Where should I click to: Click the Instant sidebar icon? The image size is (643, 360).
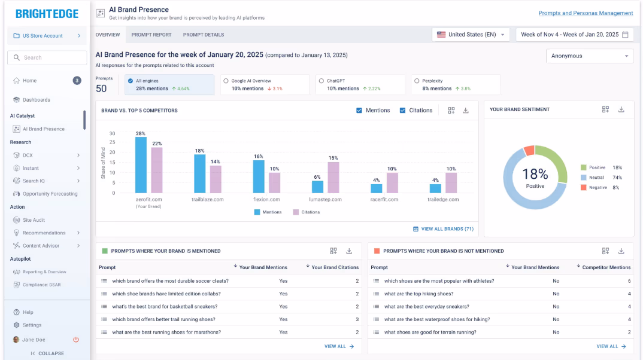[x=16, y=168]
